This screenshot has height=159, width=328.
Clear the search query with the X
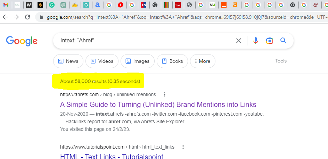point(239,41)
